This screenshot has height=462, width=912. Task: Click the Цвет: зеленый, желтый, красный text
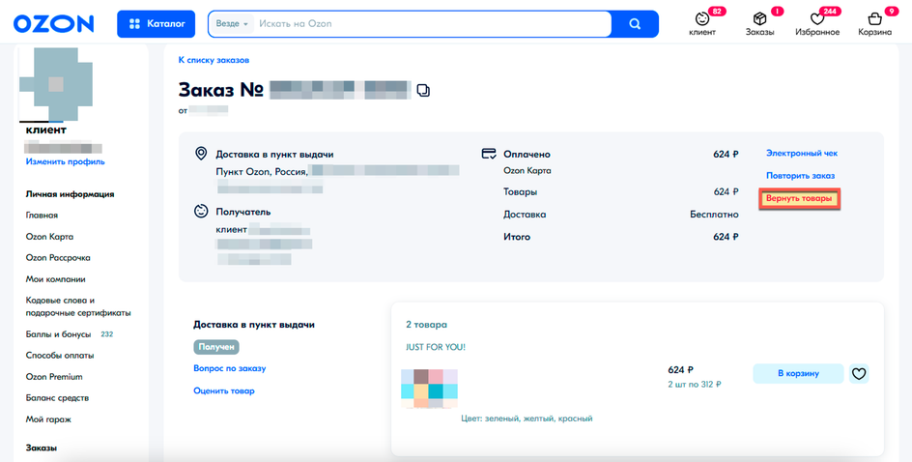pos(527,419)
